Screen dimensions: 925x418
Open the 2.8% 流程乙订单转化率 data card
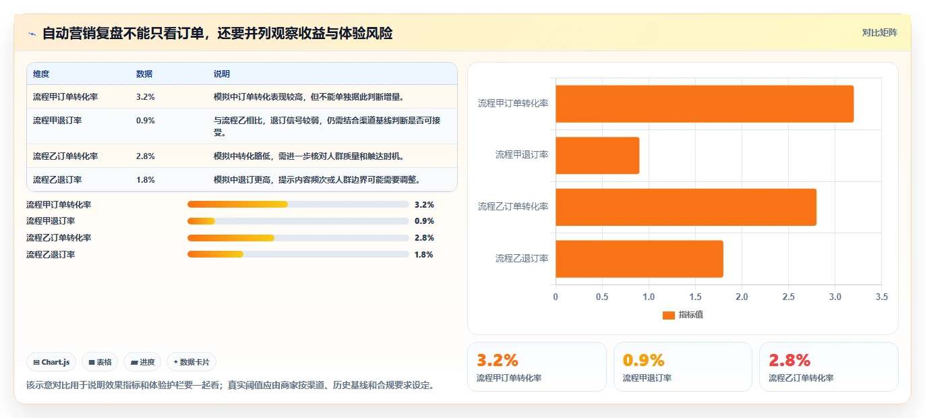click(x=829, y=367)
